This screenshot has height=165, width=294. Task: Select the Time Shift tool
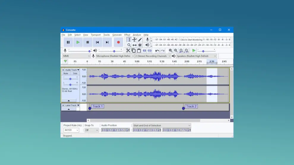pos(135,45)
